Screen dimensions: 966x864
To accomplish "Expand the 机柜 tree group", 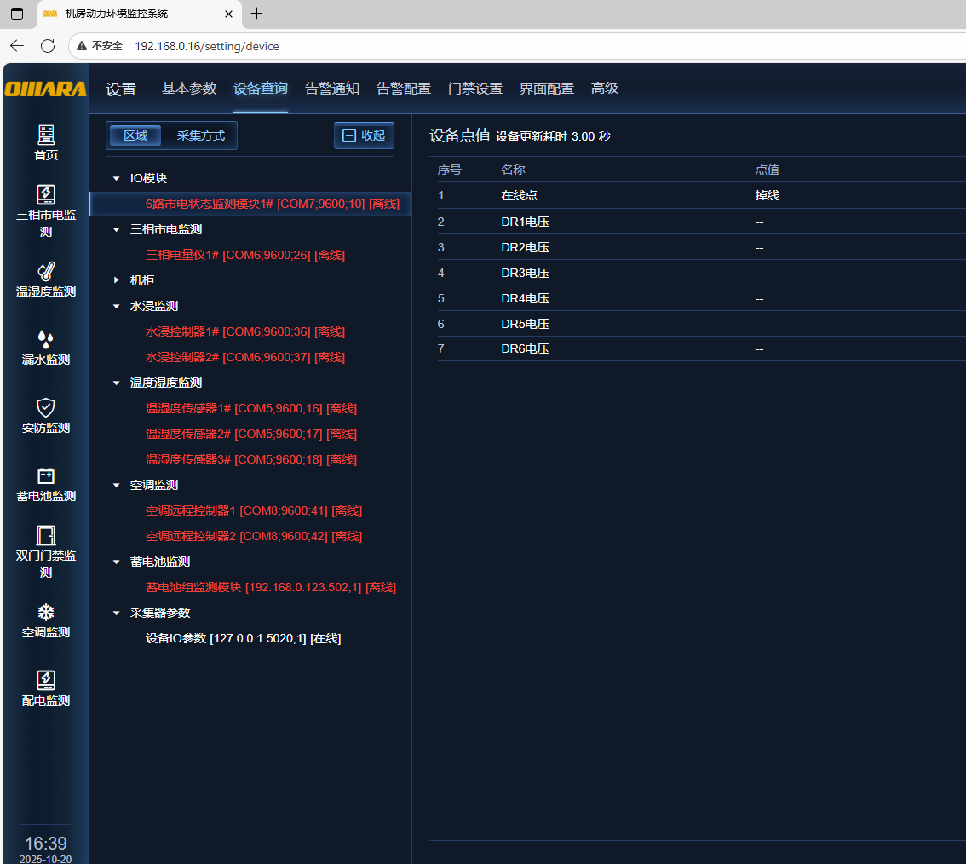I will tap(117, 280).
